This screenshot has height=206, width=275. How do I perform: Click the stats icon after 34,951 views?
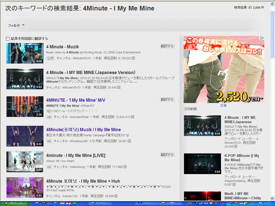coord(129,141)
